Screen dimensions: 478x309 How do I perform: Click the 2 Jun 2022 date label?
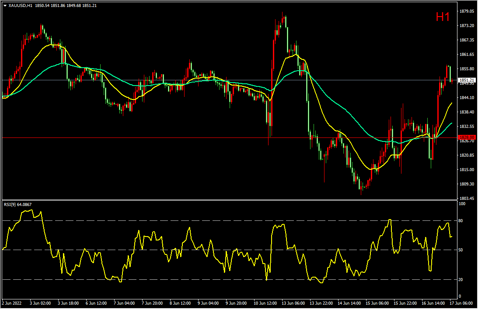click(12, 303)
